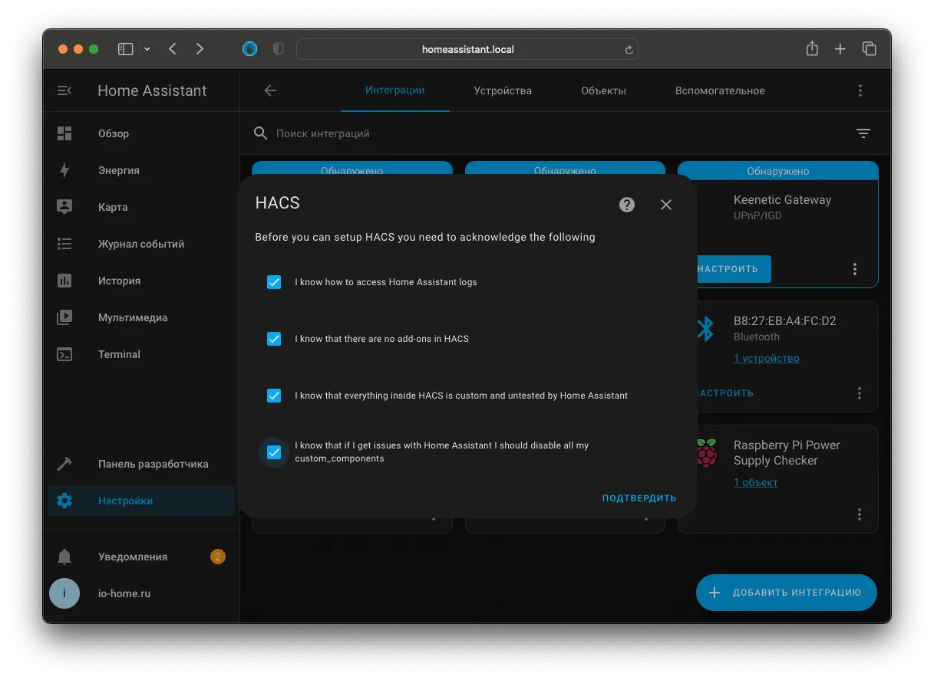Open the Мультимедиа play icon
This screenshot has height=680, width=934.
pos(64,317)
